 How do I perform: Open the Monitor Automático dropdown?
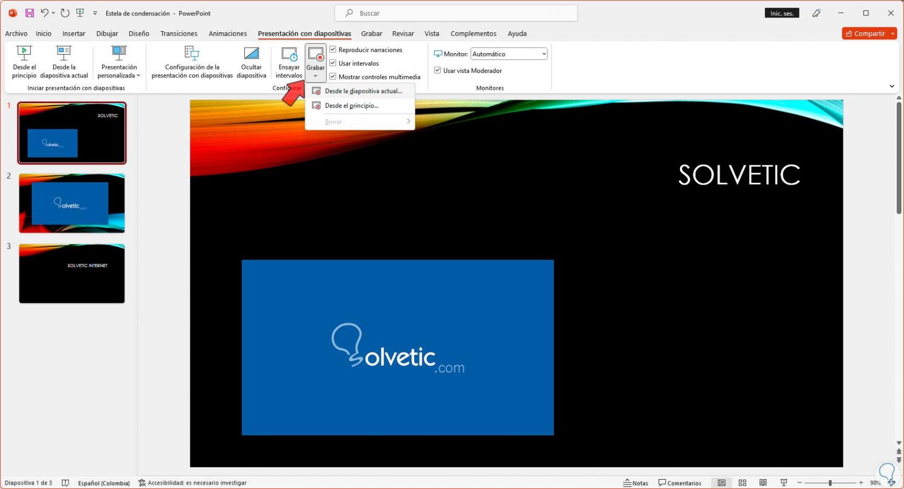click(x=508, y=54)
